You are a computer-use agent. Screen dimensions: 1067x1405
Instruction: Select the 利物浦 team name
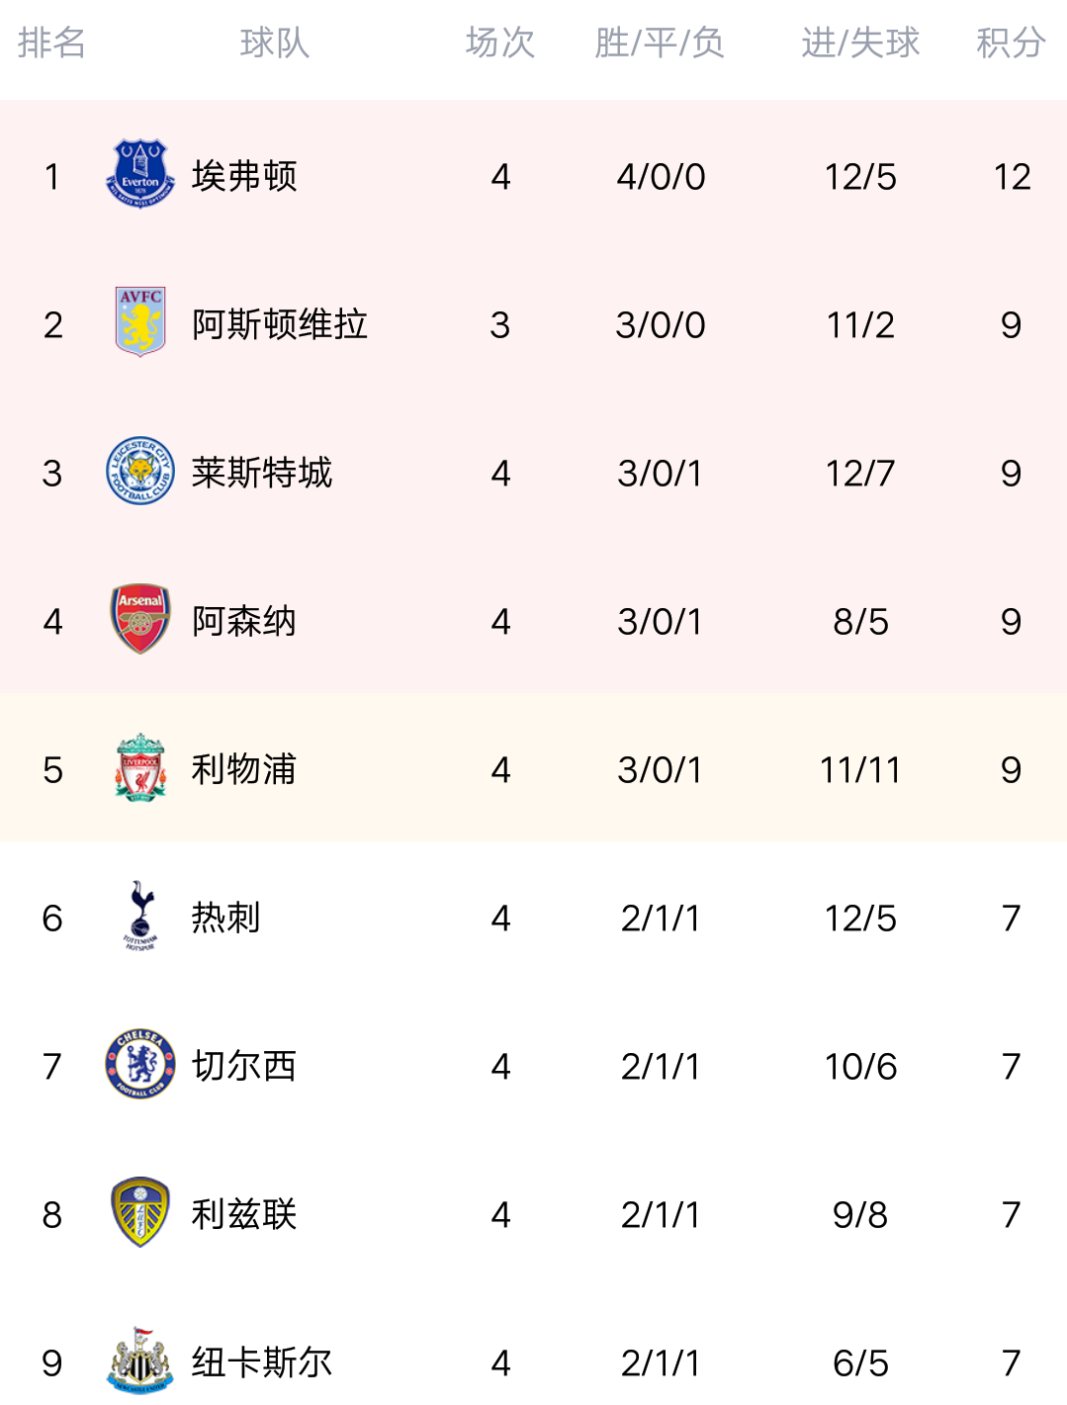click(244, 769)
